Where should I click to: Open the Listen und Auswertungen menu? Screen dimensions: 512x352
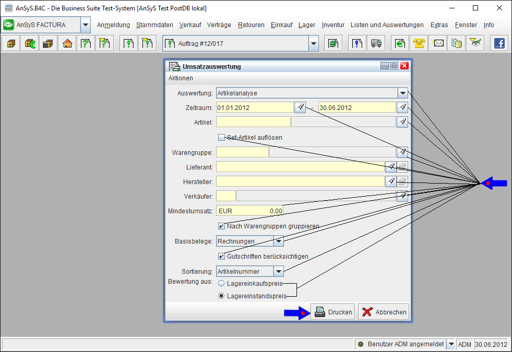(387, 25)
